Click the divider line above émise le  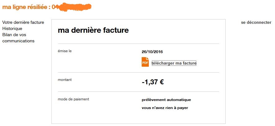(x=138, y=44)
